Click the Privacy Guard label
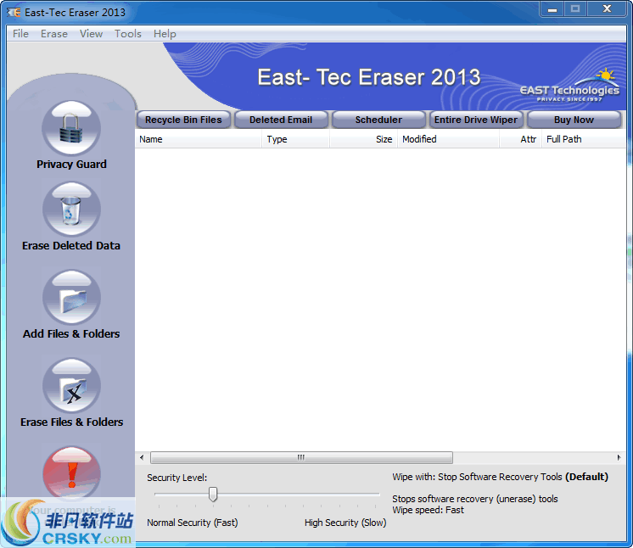633x548 pixels. (71, 165)
